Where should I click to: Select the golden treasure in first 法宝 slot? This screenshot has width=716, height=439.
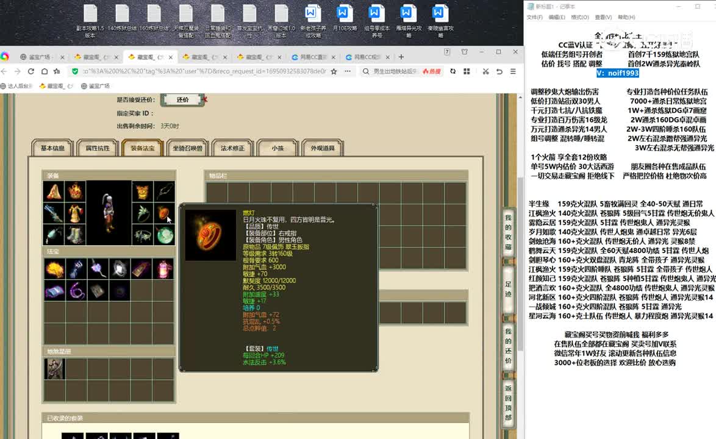[x=54, y=269]
